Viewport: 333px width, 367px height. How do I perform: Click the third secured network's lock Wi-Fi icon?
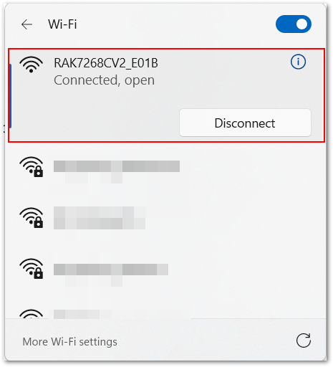32,269
